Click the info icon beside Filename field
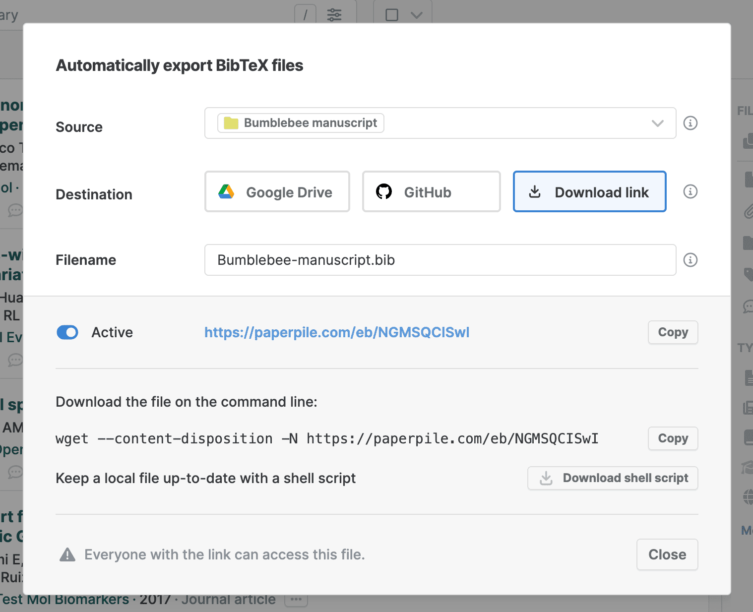The height and width of the screenshot is (612, 753). [690, 260]
